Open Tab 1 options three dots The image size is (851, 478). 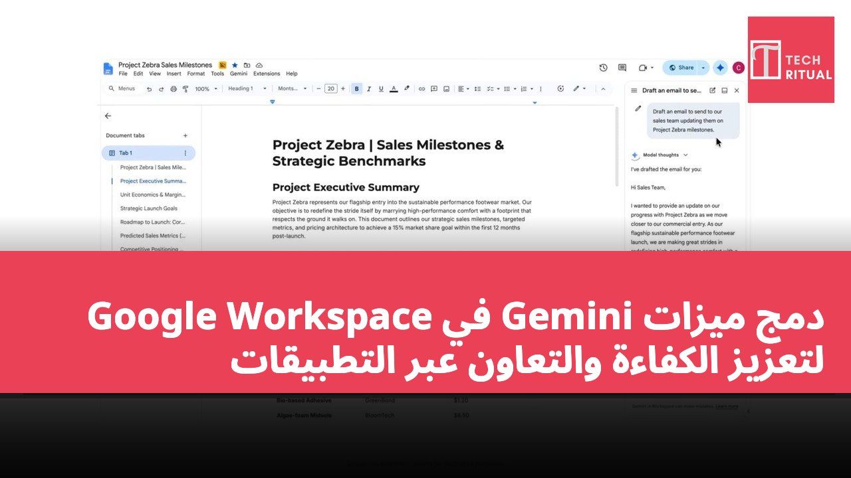185,153
